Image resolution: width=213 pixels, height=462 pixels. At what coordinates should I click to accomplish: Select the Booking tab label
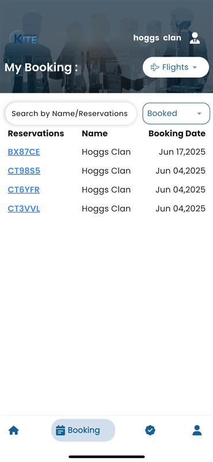(83, 430)
